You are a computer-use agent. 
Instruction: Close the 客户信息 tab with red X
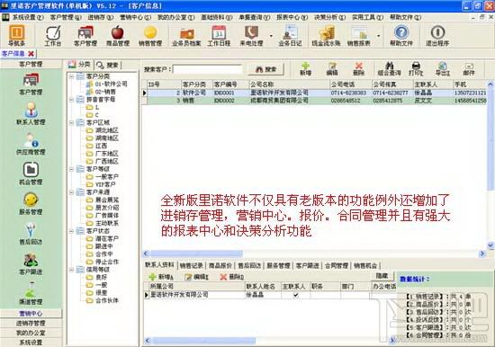(31, 54)
